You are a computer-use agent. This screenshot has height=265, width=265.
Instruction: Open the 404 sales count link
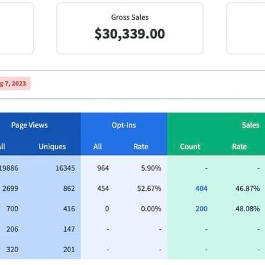click(x=201, y=188)
